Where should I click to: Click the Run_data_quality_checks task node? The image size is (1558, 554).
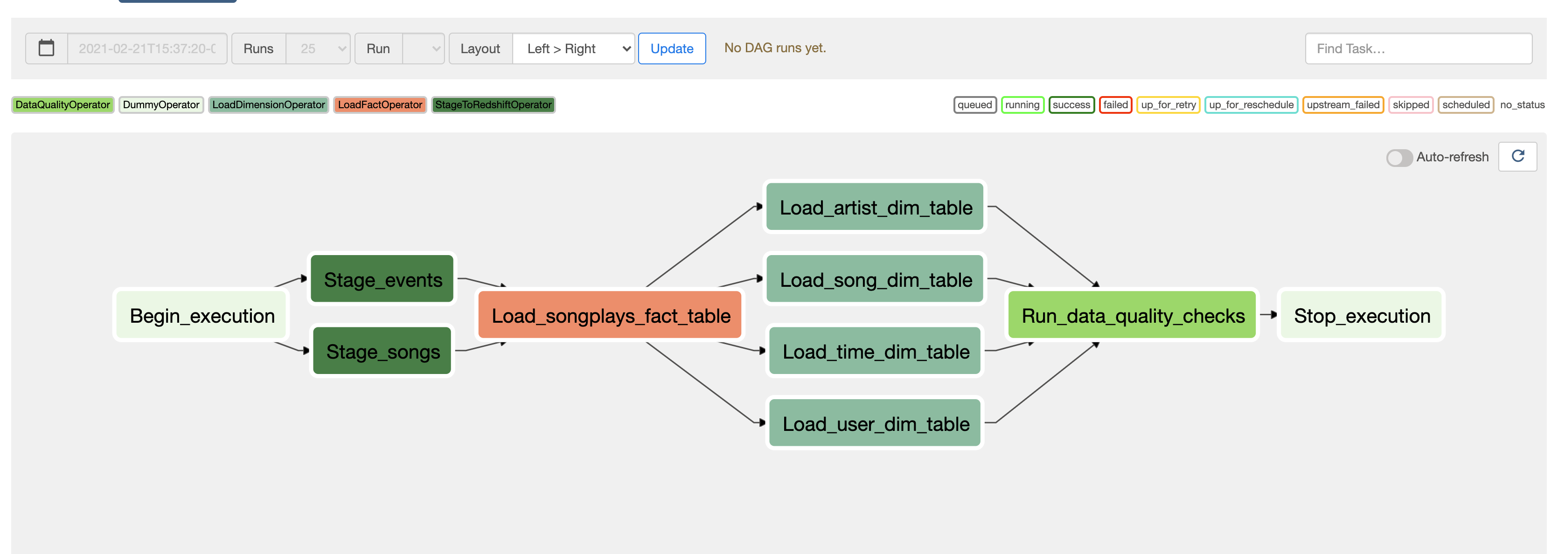1132,315
